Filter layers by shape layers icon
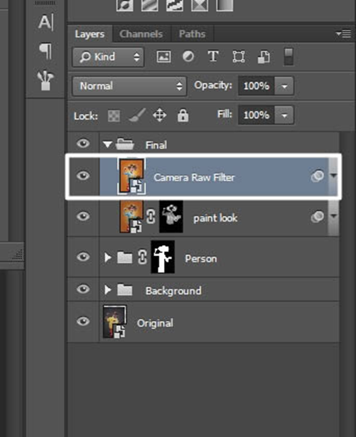The image size is (356, 437). tap(239, 57)
